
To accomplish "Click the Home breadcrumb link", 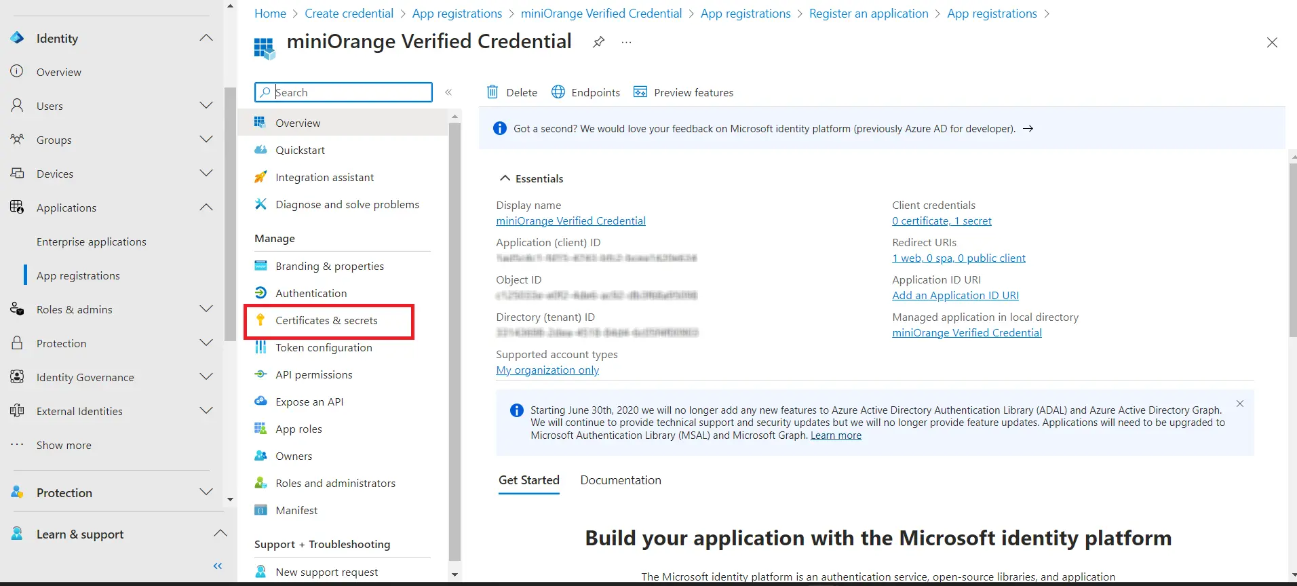I will (x=270, y=14).
